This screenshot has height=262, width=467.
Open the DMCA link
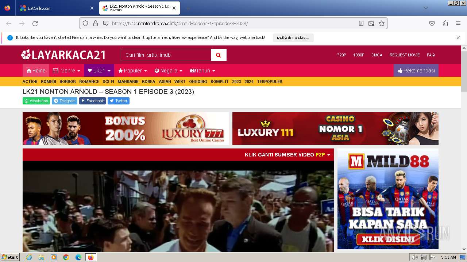pos(377,55)
